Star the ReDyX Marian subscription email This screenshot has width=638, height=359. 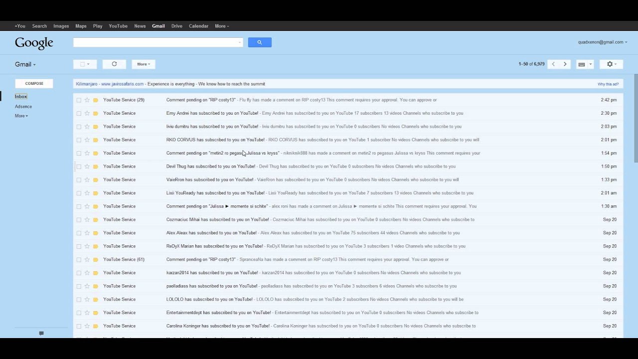87,246
